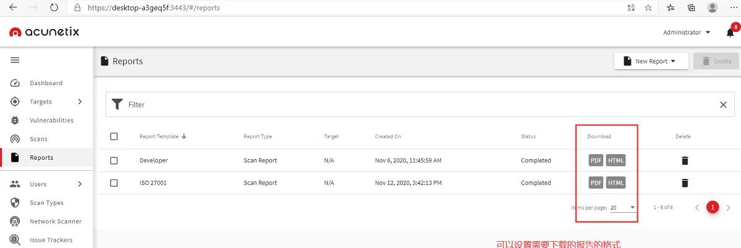741x248 pixels.
Task: Tick the ISO 27001 report checkbox
Action: pos(114,183)
